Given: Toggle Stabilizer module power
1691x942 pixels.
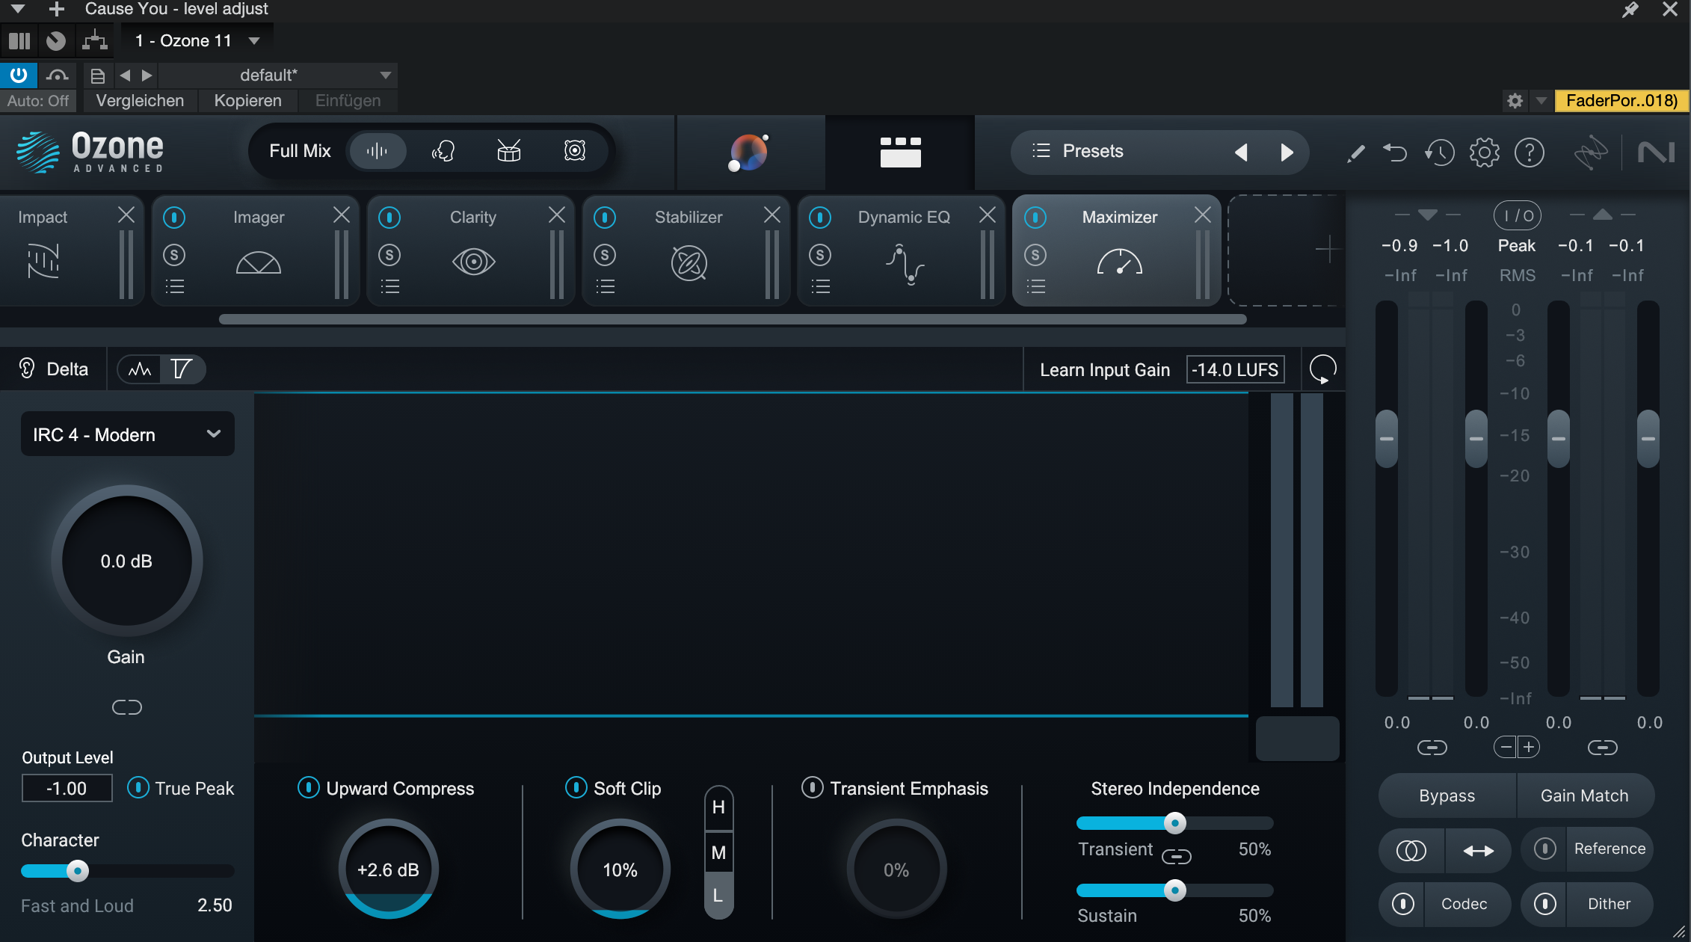Looking at the screenshot, I should click(x=605, y=218).
